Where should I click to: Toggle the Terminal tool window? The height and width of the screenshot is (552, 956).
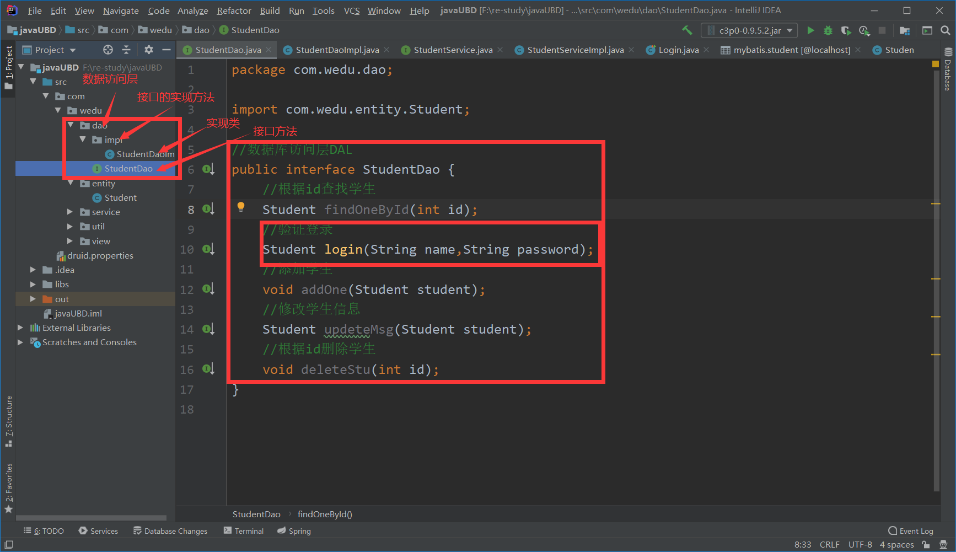[244, 531]
